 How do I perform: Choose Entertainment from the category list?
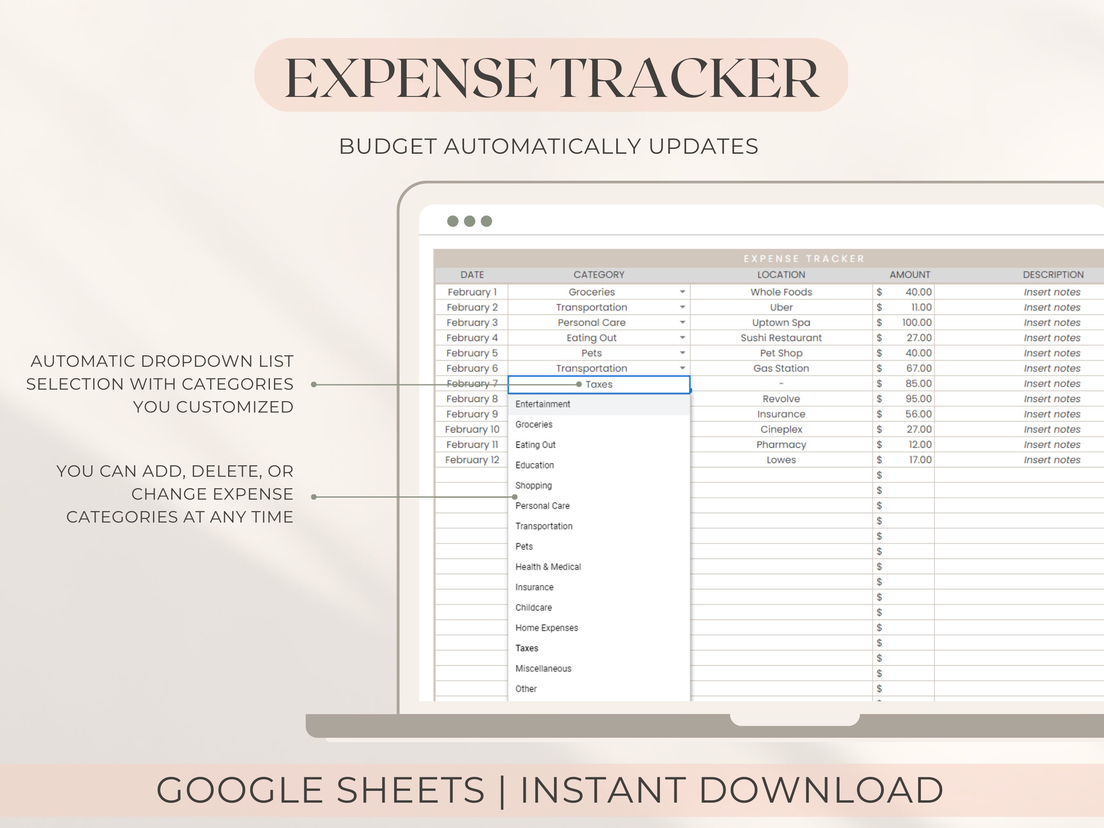[x=599, y=404]
